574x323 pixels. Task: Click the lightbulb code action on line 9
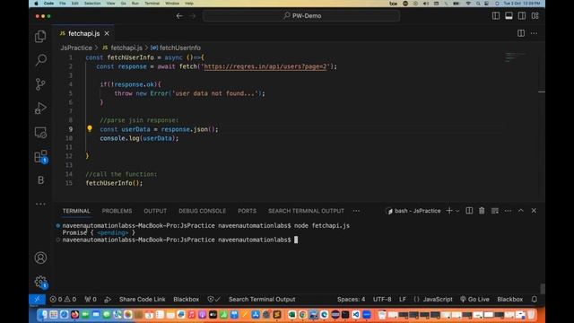click(x=90, y=128)
